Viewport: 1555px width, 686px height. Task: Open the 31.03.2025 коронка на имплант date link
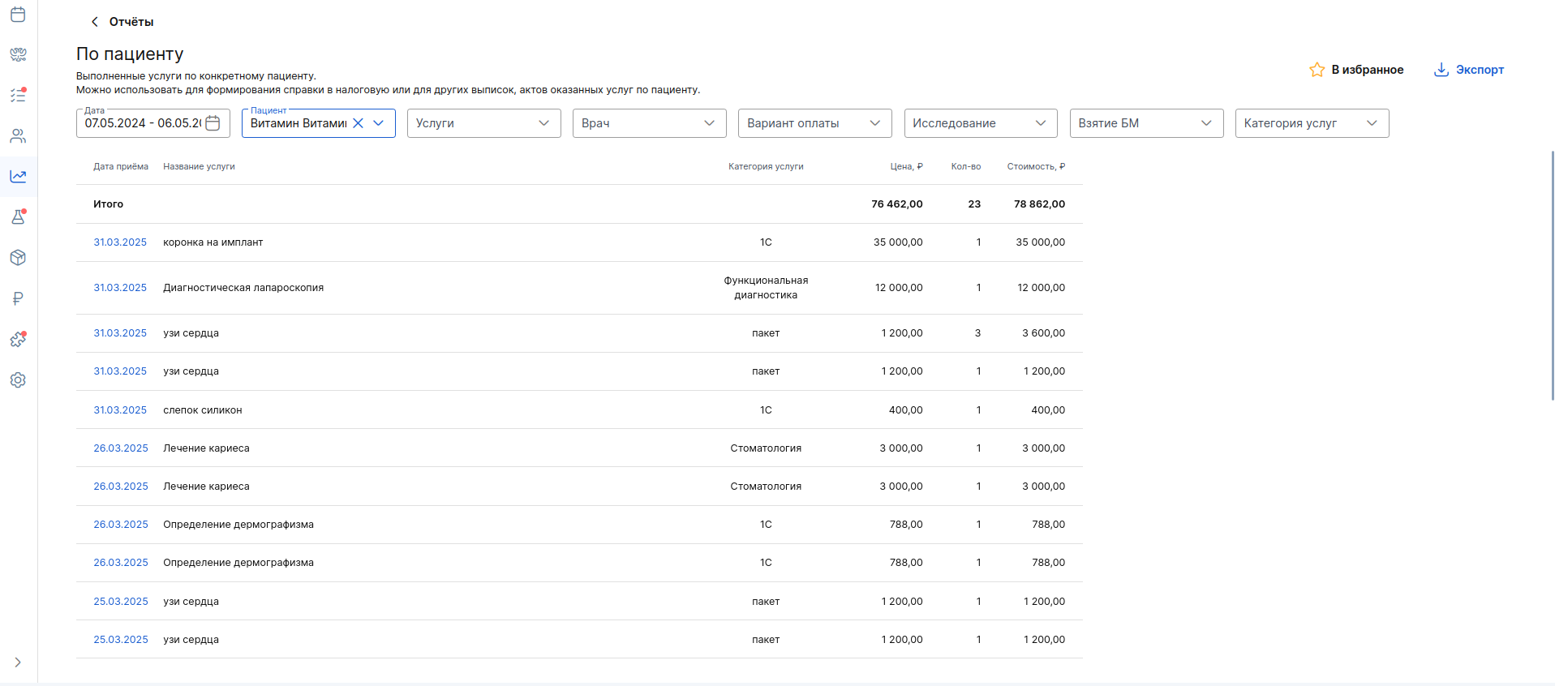tap(120, 242)
